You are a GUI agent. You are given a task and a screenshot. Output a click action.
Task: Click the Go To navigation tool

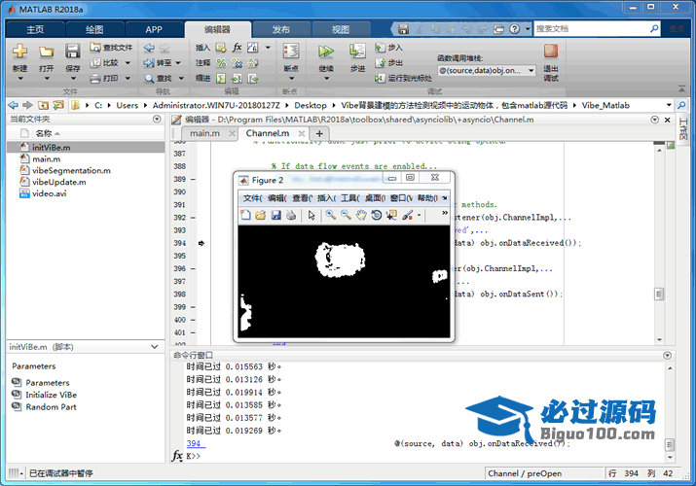click(162, 63)
